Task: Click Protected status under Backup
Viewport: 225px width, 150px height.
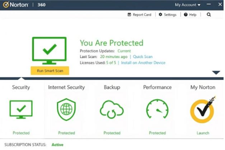Action: click(112, 133)
